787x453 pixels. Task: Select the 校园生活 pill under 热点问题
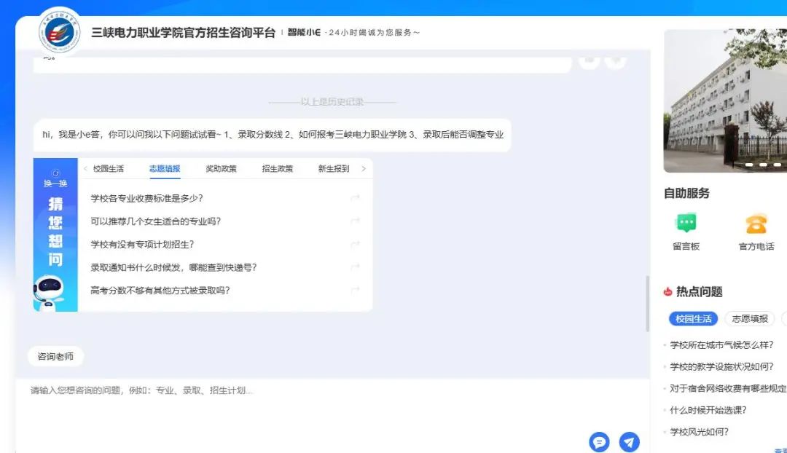click(x=693, y=319)
